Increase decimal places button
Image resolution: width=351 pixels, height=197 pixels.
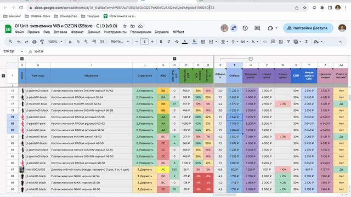94,42
